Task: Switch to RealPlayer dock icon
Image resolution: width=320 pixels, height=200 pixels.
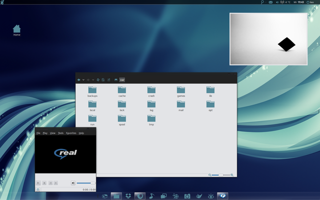Action: pos(222,196)
